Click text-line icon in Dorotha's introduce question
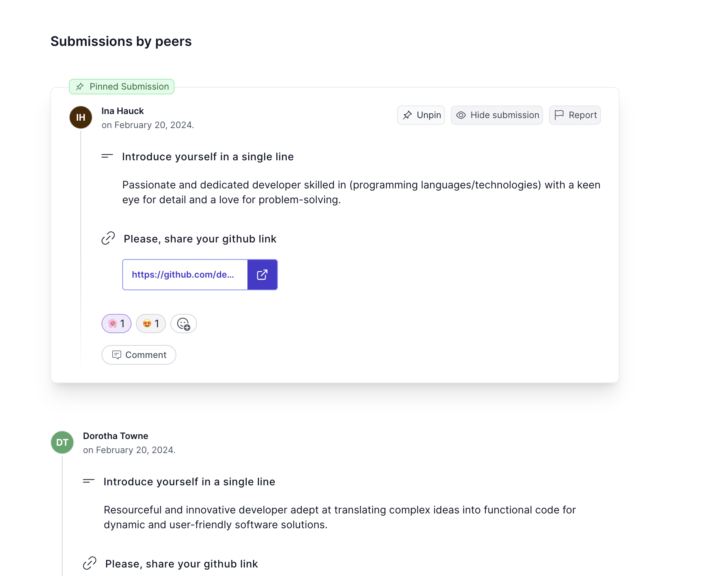Screen dimensions: 712x576 pyautogui.click(x=89, y=481)
